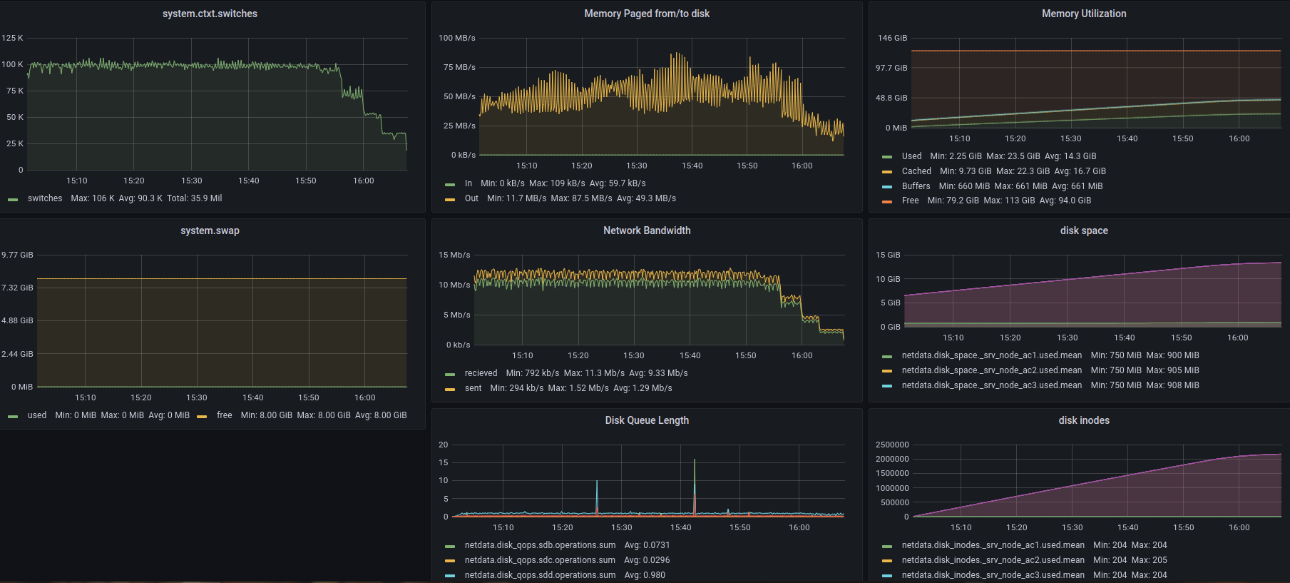This screenshot has height=583, width=1290.
Task: Select the netdata.disk_inodes._srv_node_ac1.used.mean legend entry
Action: click(x=993, y=545)
